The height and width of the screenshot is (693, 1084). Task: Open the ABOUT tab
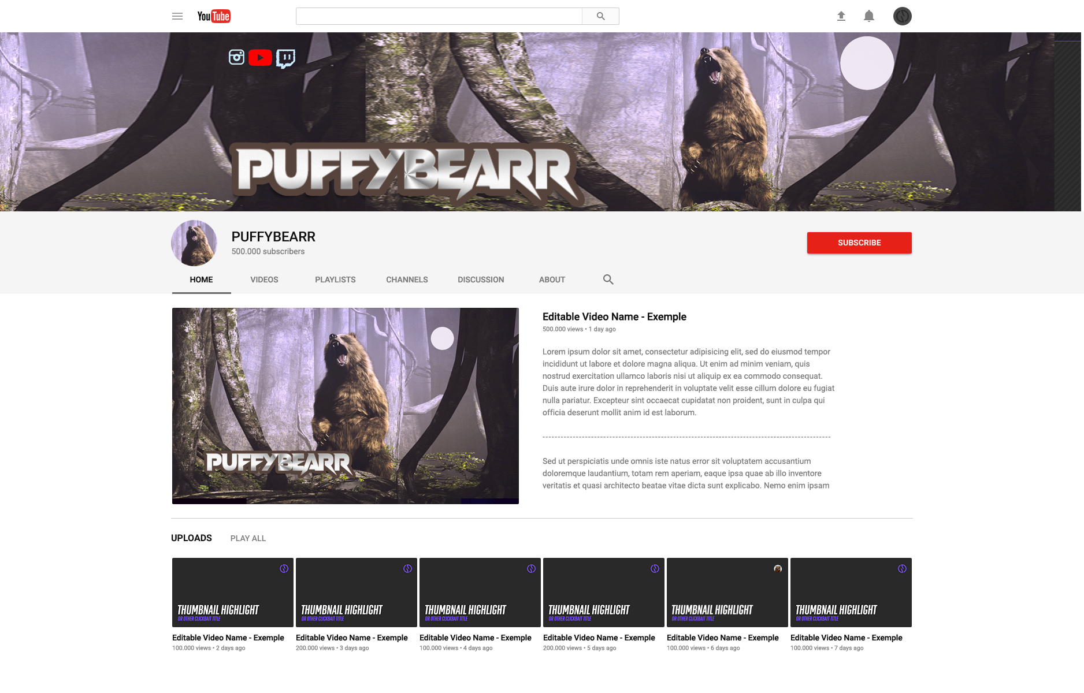(x=552, y=280)
